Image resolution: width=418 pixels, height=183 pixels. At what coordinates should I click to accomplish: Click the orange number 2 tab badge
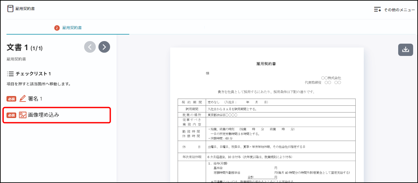click(x=57, y=28)
